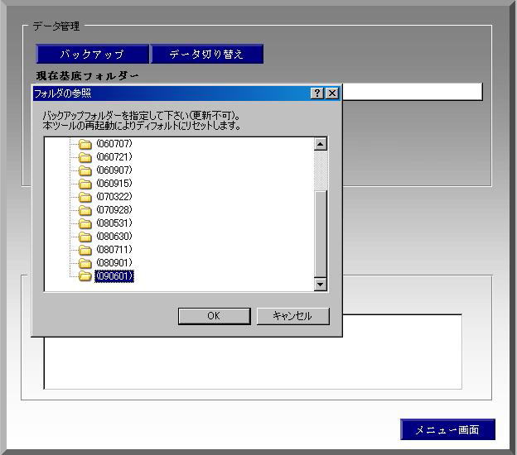Click the folder icon next to (060707)
The height and width of the screenshot is (455, 517).
[x=85, y=144]
